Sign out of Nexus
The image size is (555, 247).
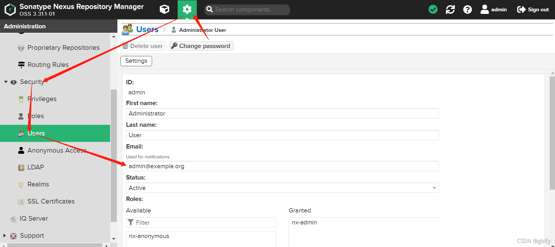(533, 10)
